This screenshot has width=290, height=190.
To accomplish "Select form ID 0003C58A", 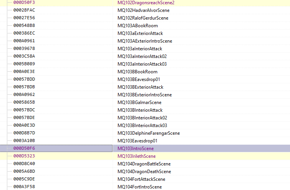I will (x=24, y=56).
